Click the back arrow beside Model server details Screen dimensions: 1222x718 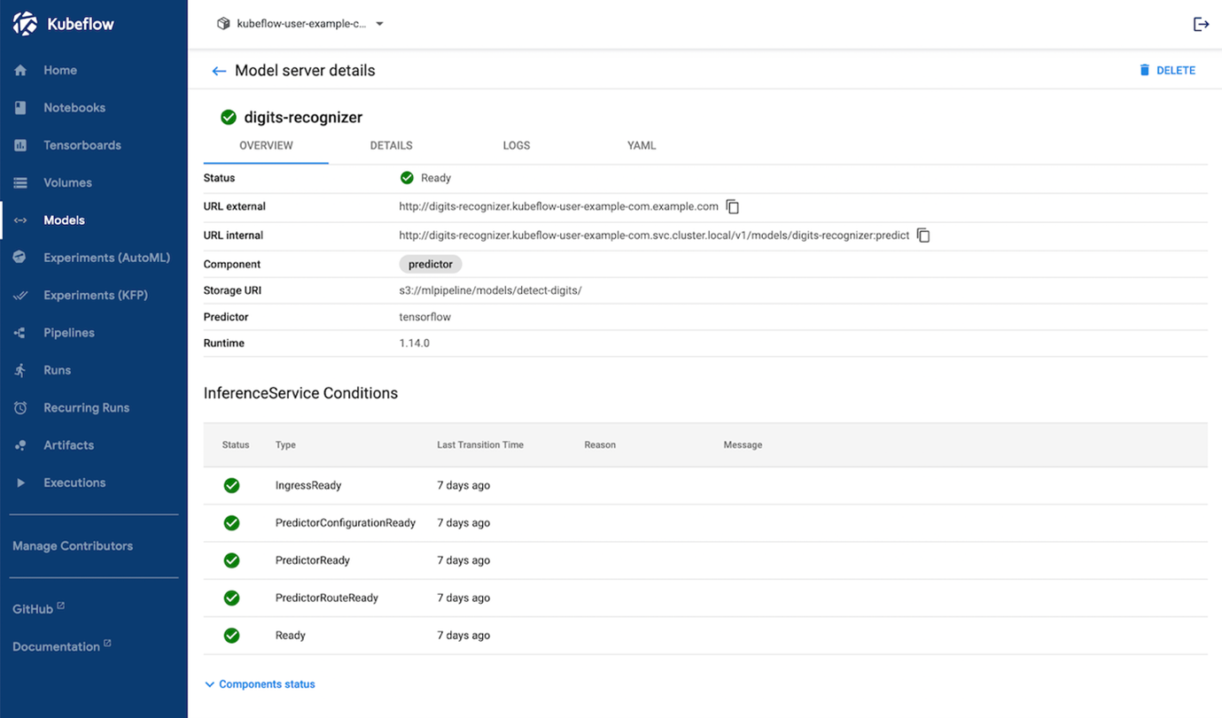point(219,71)
